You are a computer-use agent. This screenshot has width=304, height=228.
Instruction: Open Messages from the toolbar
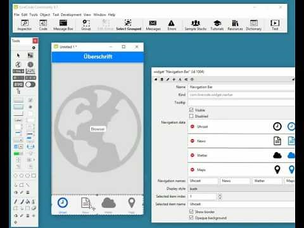pos(153,25)
